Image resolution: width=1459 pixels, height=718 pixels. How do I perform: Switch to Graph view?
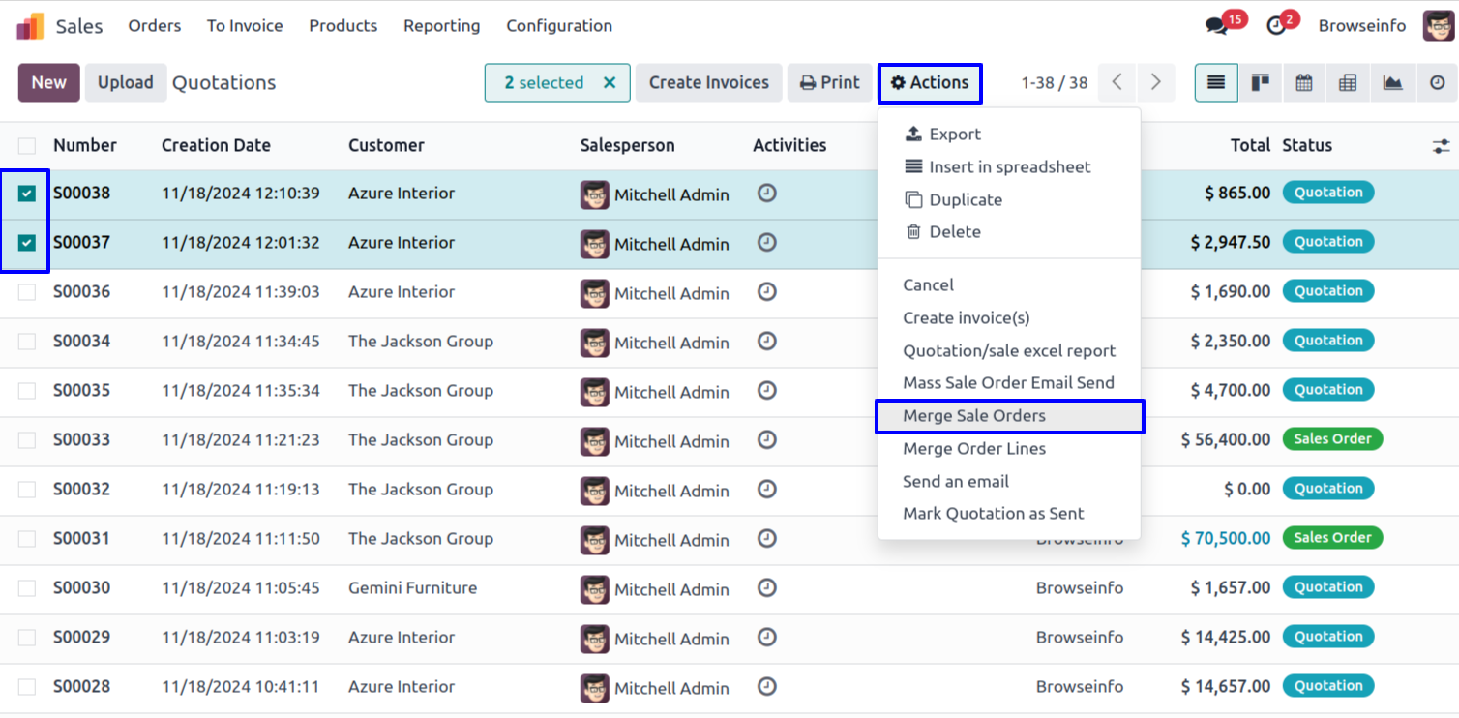pos(1392,83)
